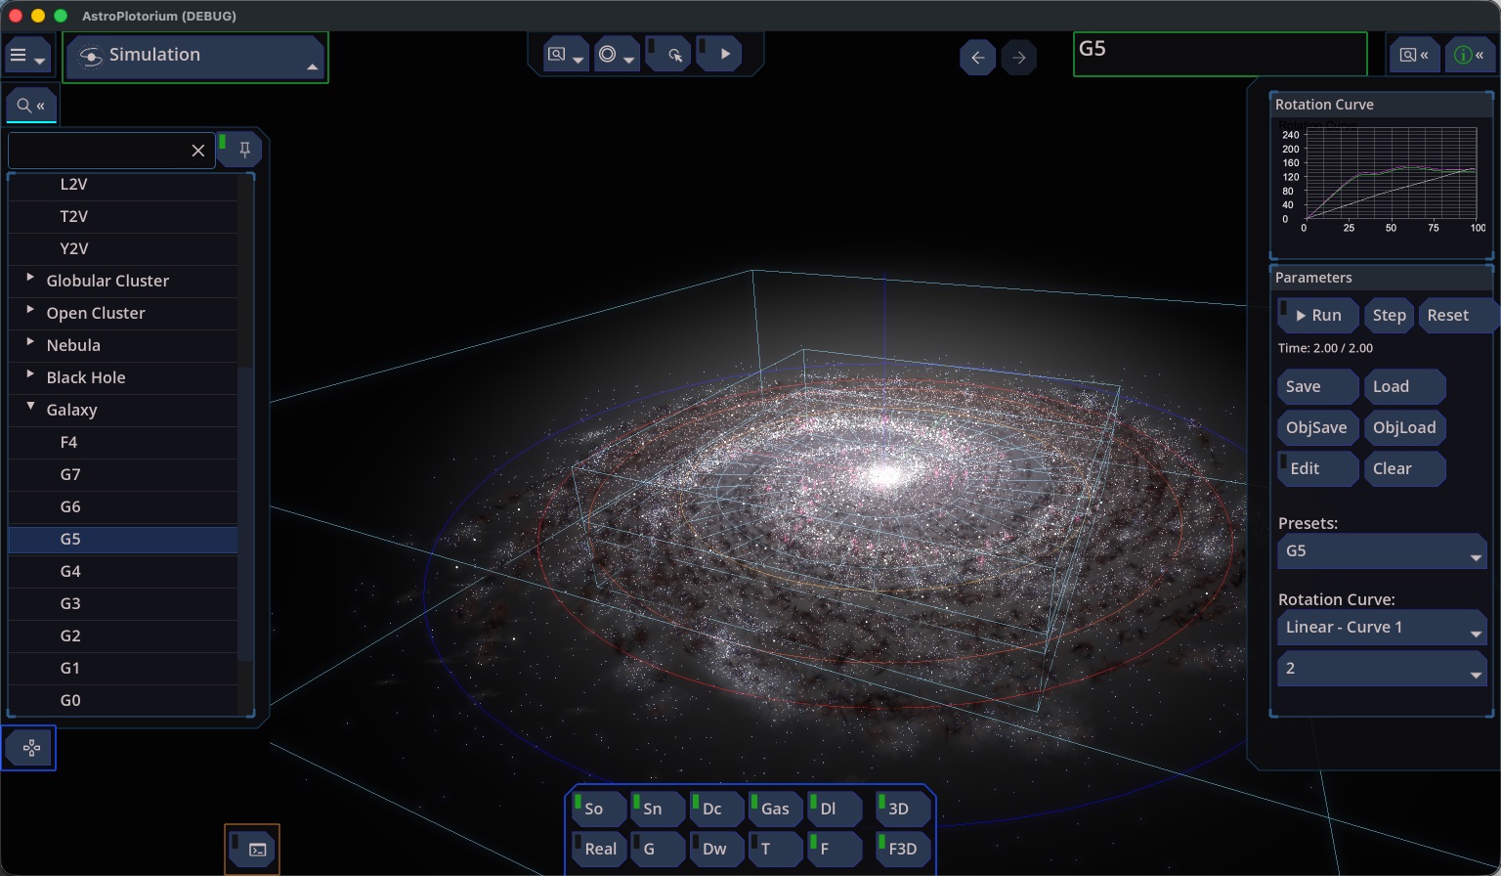1501x876 pixels.
Task: Clear the search box with X
Action: point(197,150)
